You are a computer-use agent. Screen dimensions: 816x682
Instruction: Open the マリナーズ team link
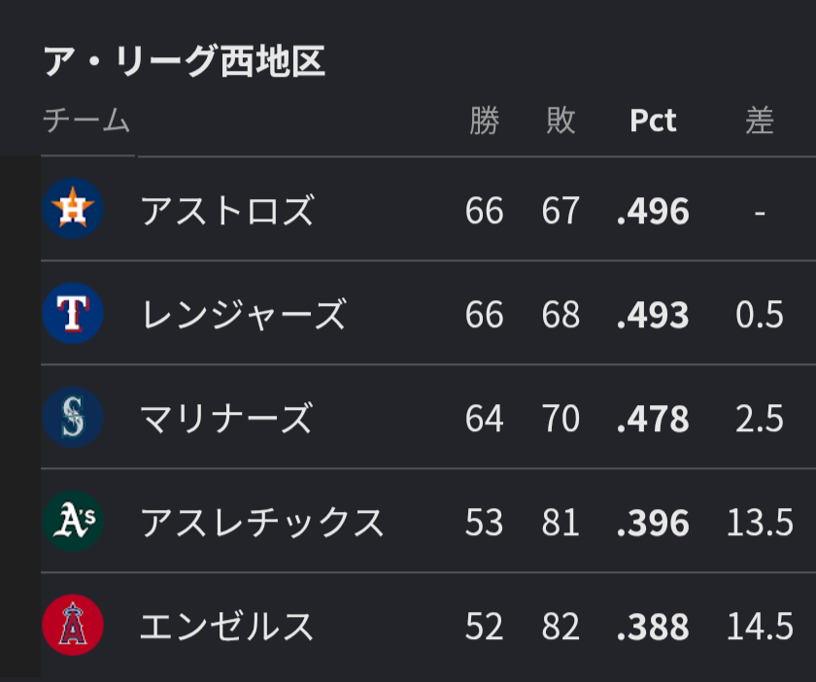227,418
